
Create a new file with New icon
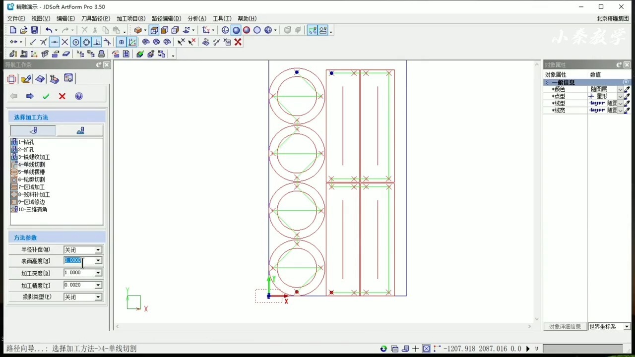tap(13, 30)
